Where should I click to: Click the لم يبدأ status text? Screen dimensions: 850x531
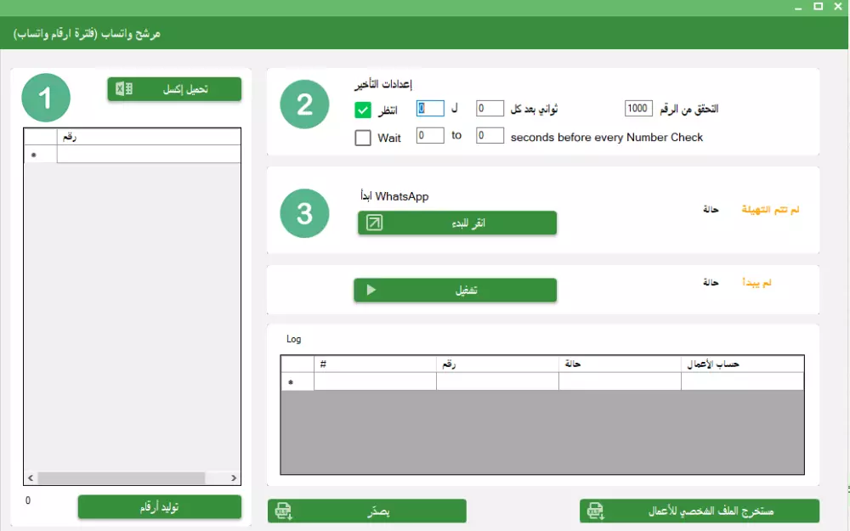tap(756, 282)
